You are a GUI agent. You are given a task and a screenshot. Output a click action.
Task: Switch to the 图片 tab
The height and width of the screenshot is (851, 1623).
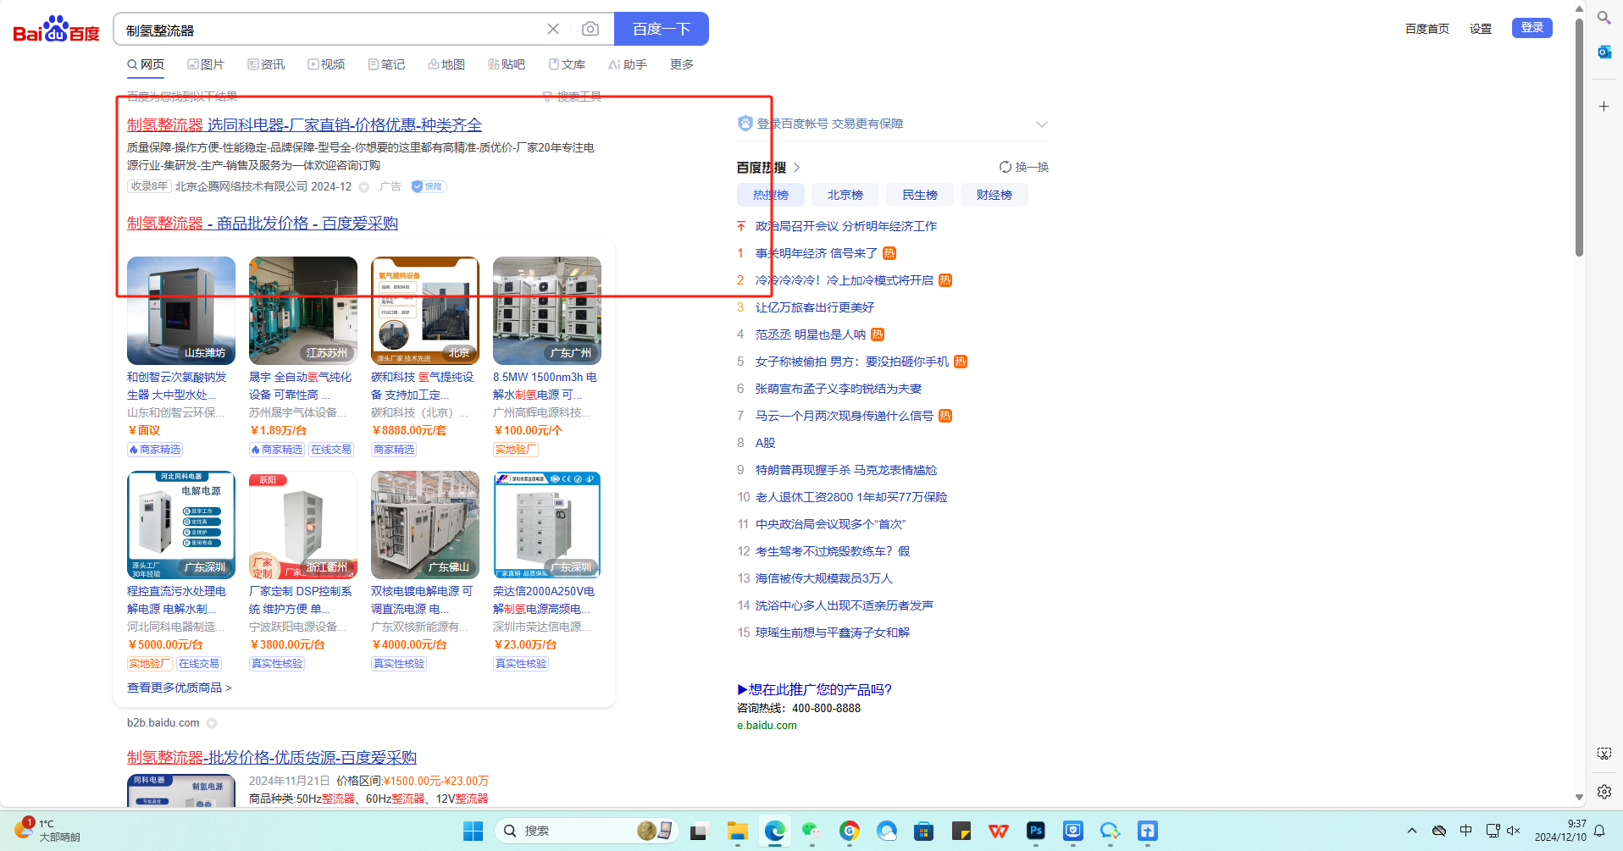[x=206, y=64]
